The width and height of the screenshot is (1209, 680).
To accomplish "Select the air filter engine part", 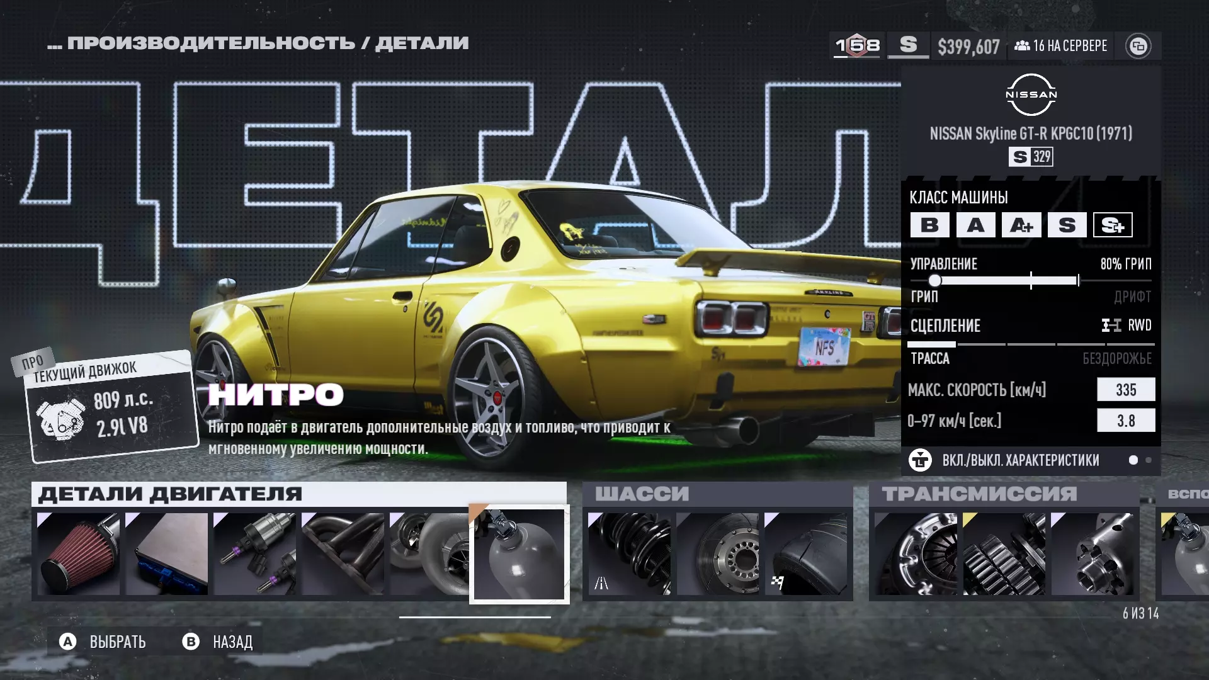I will tap(79, 553).
